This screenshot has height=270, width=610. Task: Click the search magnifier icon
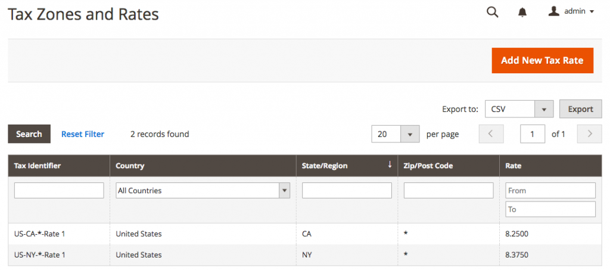[492, 12]
